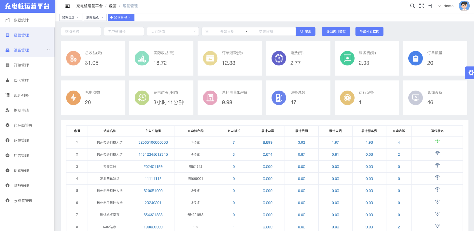The width and height of the screenshot is (474, 231).
Task: Click the 充电时长 clock icon
Action: pos(142,98)
